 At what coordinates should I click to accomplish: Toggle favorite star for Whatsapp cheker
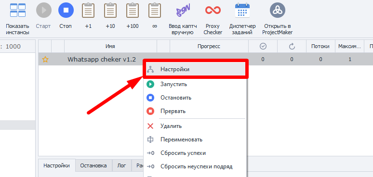pyautogui.click(x=45, y=60)
